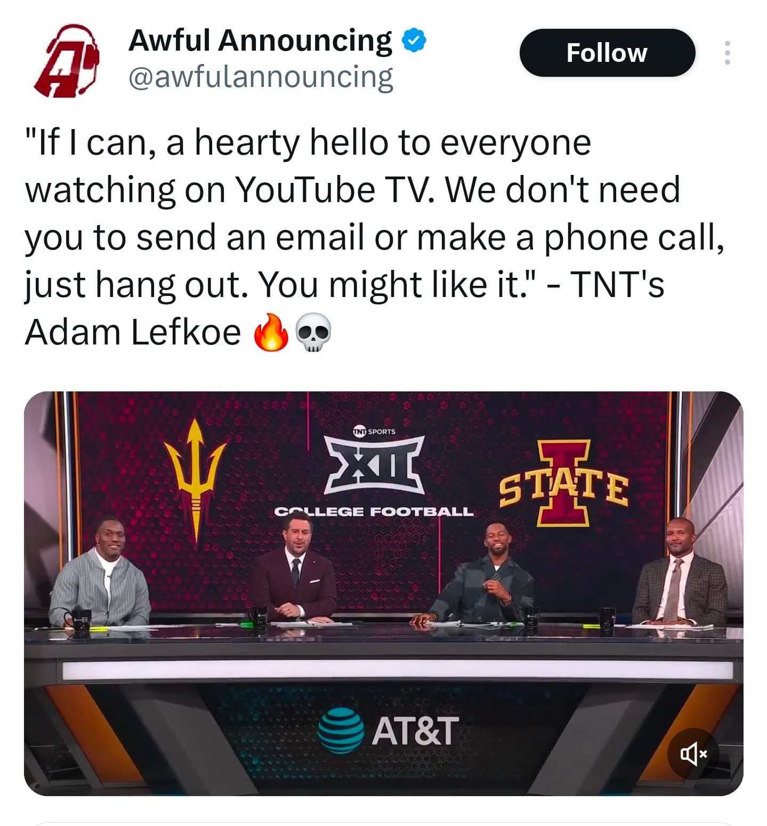
Task: Open the three-dot more options menu
Action: pyautogui.click(x=727, y=53)
